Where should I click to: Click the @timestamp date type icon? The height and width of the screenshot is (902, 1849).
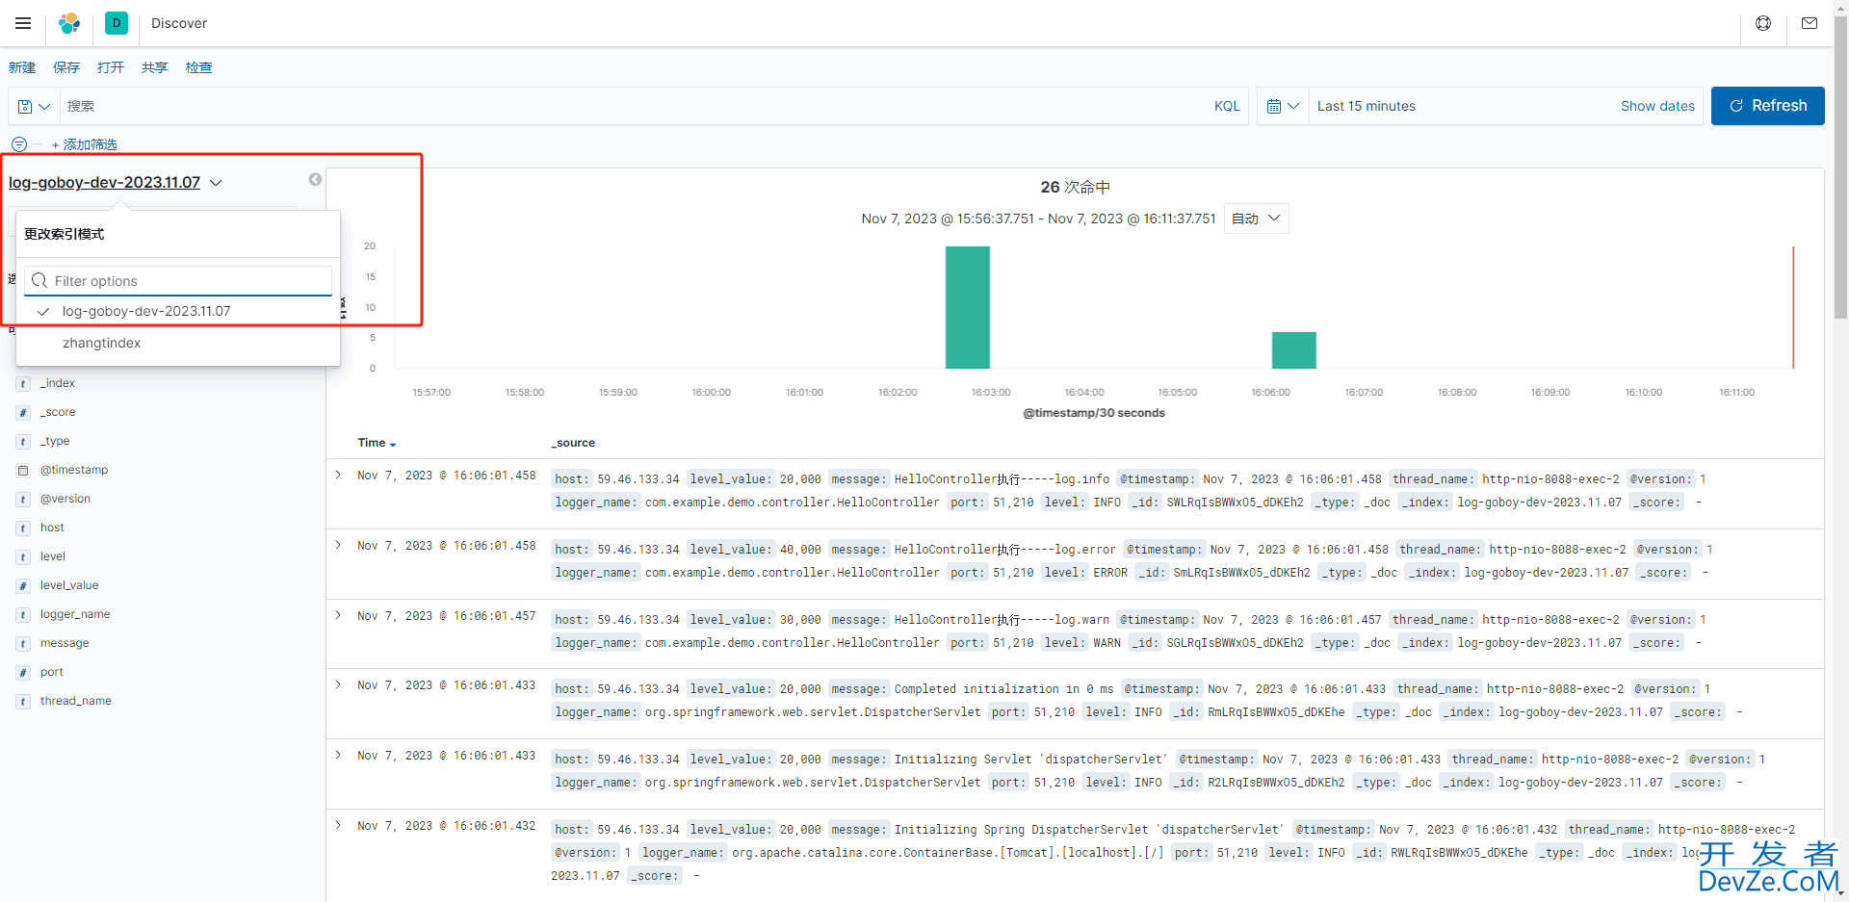(x=23, y=471)
